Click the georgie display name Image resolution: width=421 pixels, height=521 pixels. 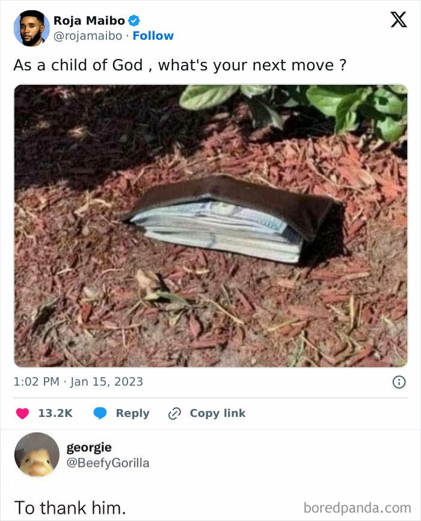(88, 448)
